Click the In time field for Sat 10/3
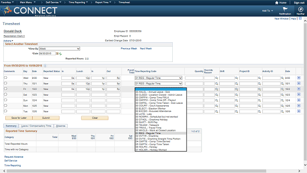This screenshot has width=307, height=173. pos(68,95)
